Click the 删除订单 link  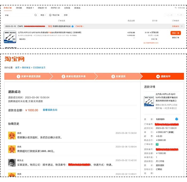[x=176, y=38]
